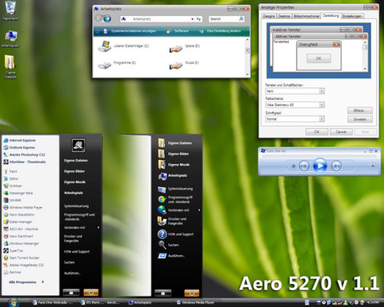Click the Erweitert button in Anzeige Properties
Screen dimensions: 384x307
(x=360, y=119)
